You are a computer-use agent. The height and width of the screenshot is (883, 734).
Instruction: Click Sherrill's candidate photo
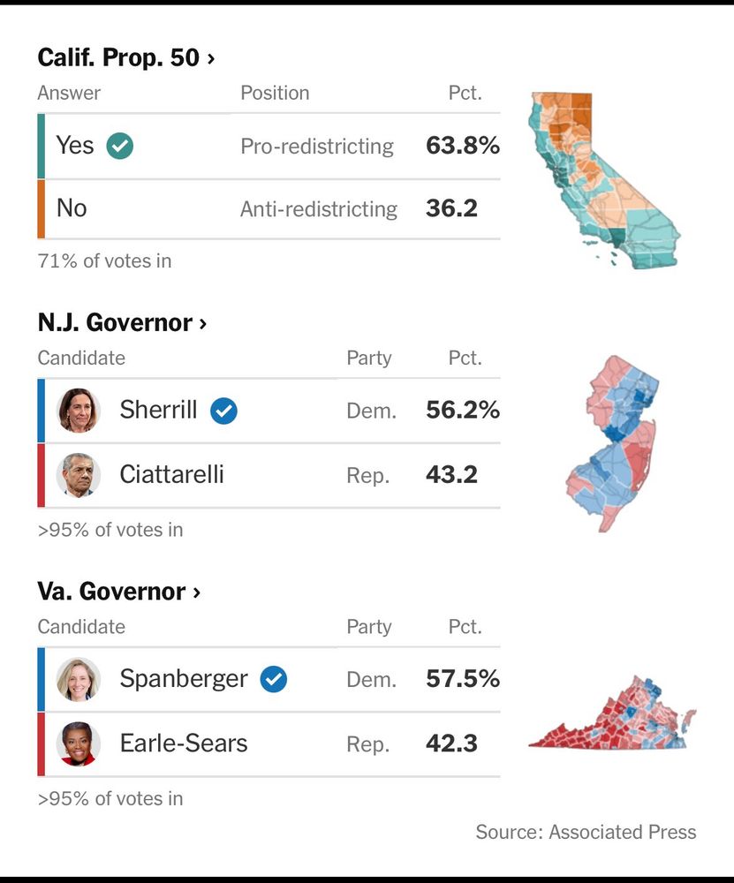[x=79, y=411]
